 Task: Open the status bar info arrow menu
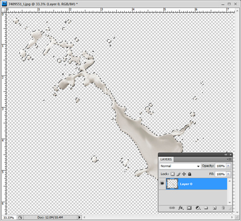80,217
